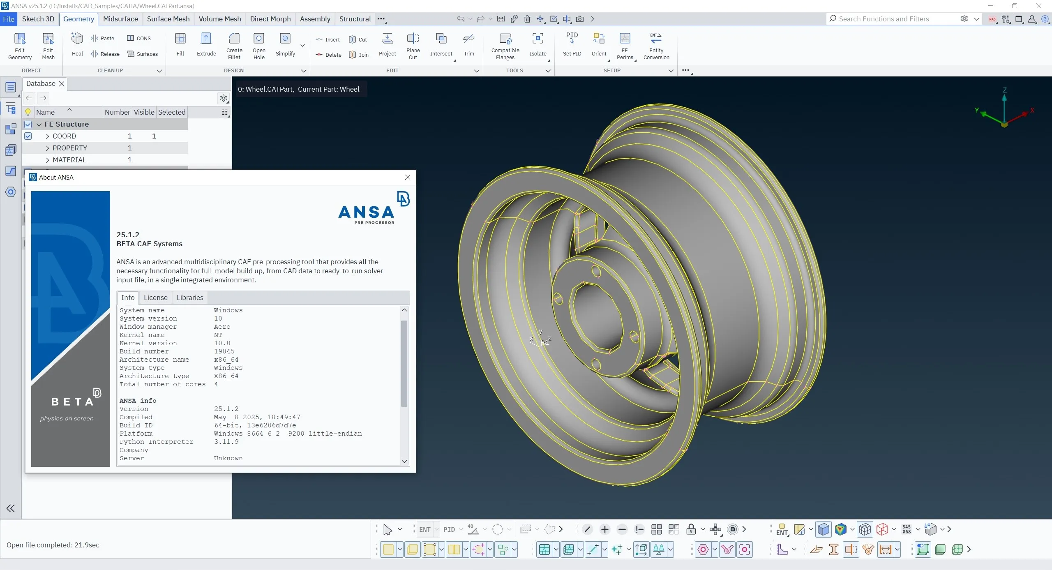Open the Edit Geometry tool

tap(20, 46)
